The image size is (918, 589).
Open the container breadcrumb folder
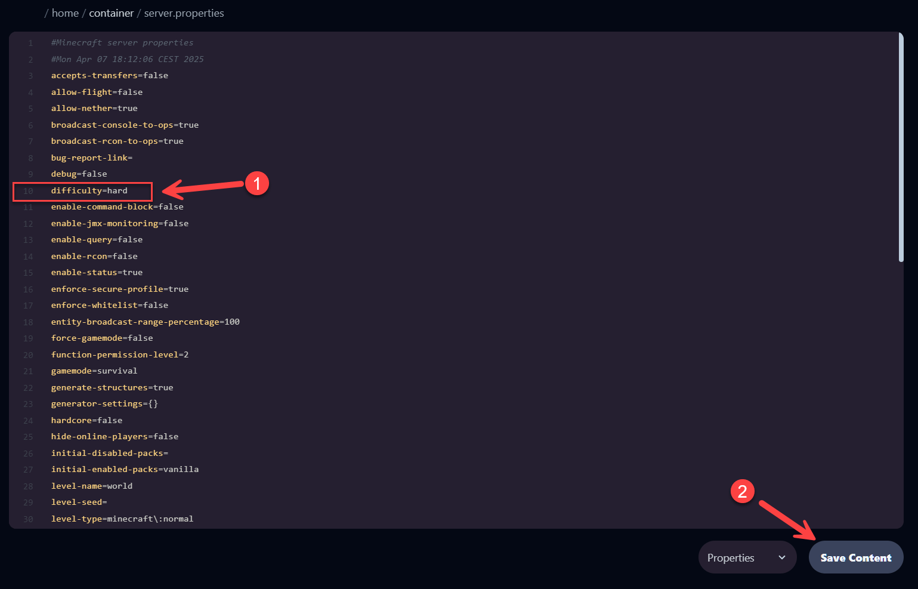coord(111,13)
